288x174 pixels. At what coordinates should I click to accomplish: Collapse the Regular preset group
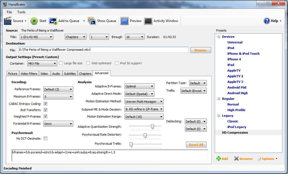click(x=219, y=99)
